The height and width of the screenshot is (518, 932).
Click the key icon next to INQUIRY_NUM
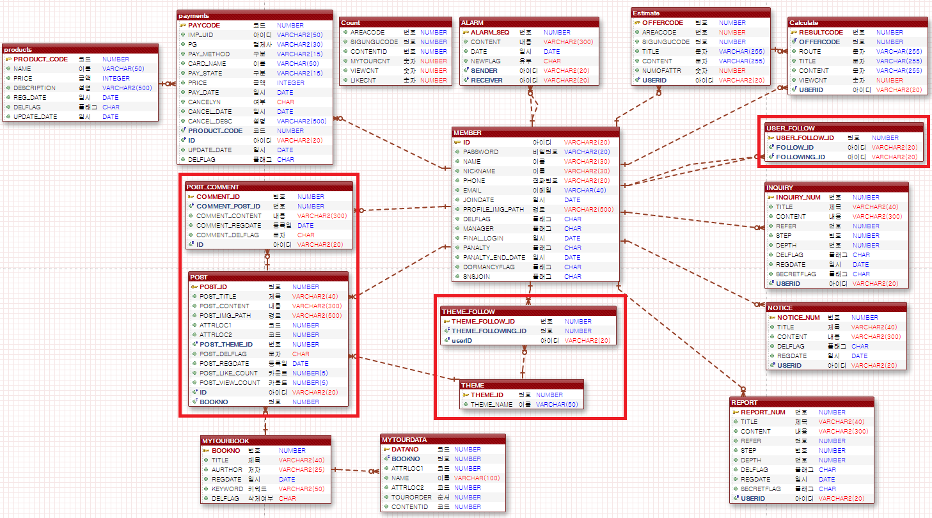click(771, 197)
